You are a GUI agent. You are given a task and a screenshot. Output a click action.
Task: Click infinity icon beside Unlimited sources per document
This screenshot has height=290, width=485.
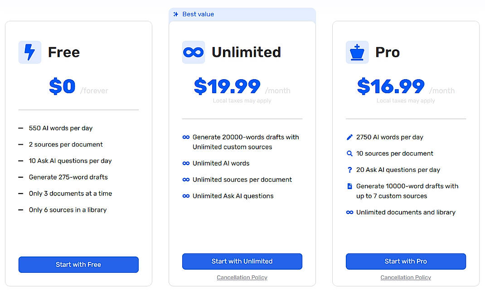pyautogui.click(x=186, y=179)
